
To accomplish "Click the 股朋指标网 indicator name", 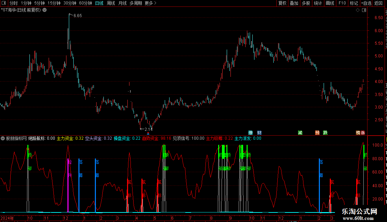I will 16,138.
